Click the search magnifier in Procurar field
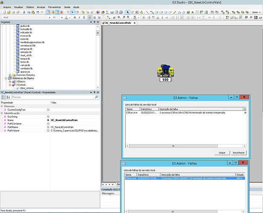Image resolution: width=263 pixels, height=213 pixels. [97, 97]
